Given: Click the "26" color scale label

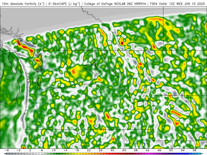Looking at the screenshot, I should (x=101, y=150).
